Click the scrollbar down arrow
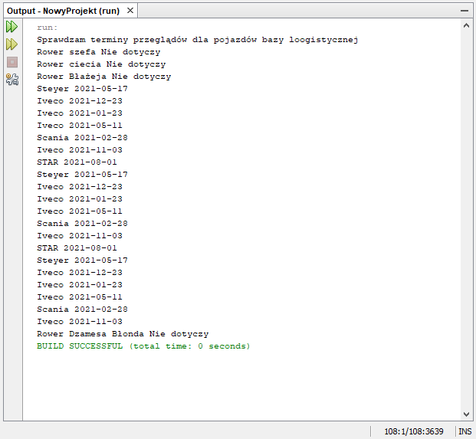 [x=466, y=414]
